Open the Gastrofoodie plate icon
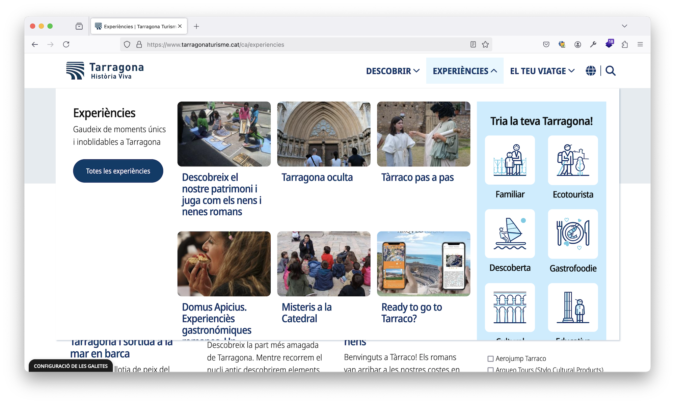 tap(573, 234)
